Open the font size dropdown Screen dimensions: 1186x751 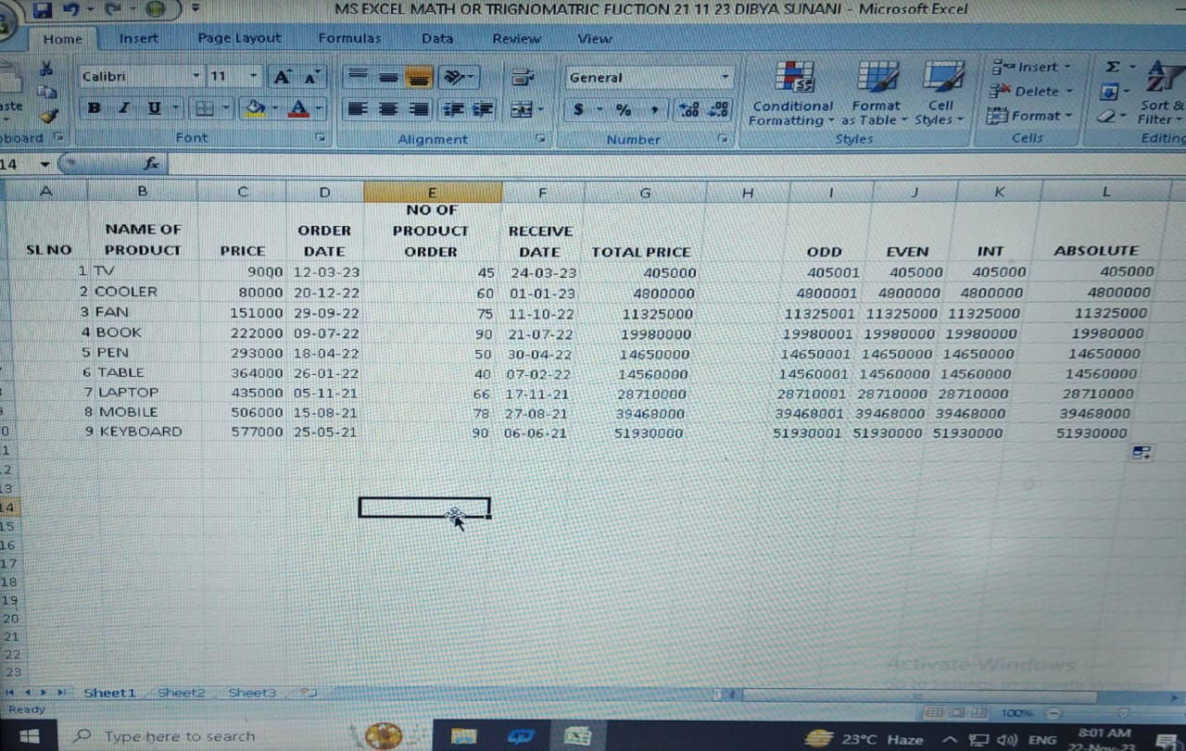click(254, 77)
